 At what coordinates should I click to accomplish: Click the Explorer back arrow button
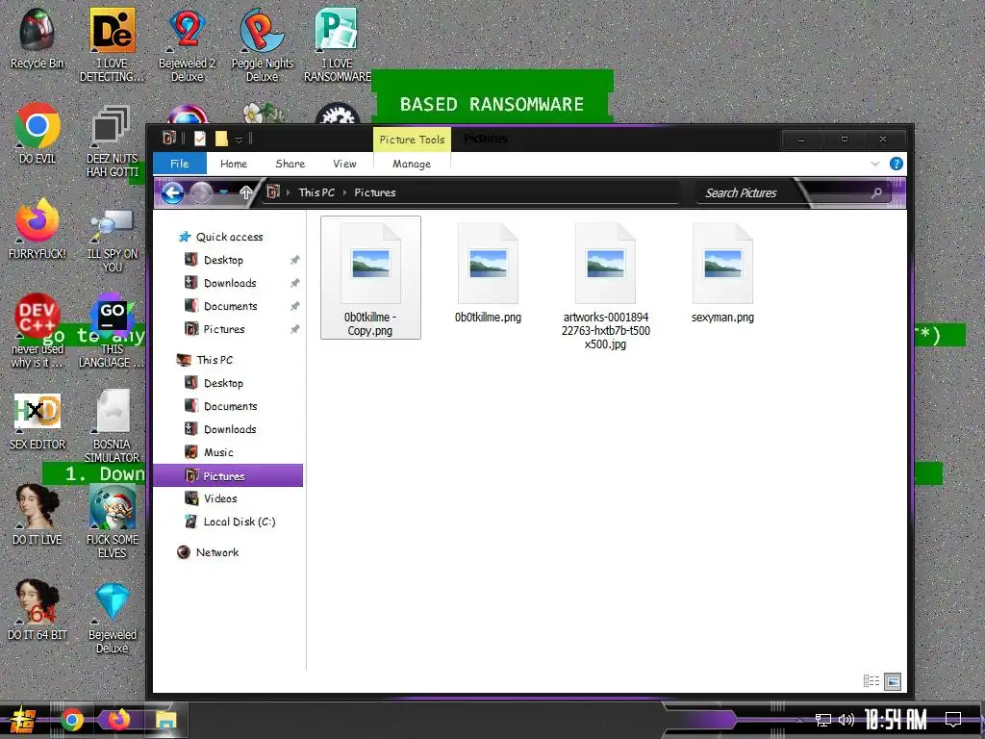point(172,192)
